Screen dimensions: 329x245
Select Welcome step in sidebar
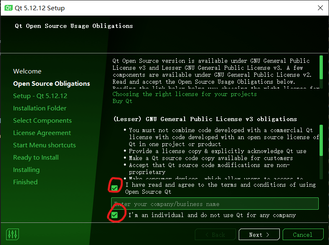coord(27,71)
